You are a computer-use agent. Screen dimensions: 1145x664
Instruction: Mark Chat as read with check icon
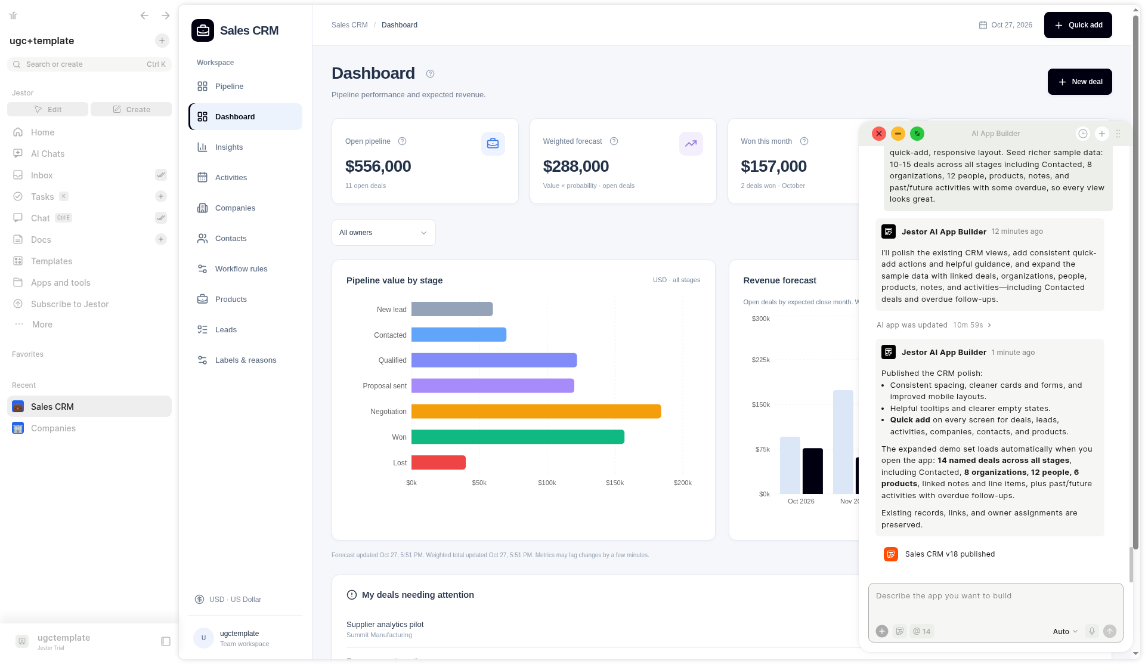(161, 218)
